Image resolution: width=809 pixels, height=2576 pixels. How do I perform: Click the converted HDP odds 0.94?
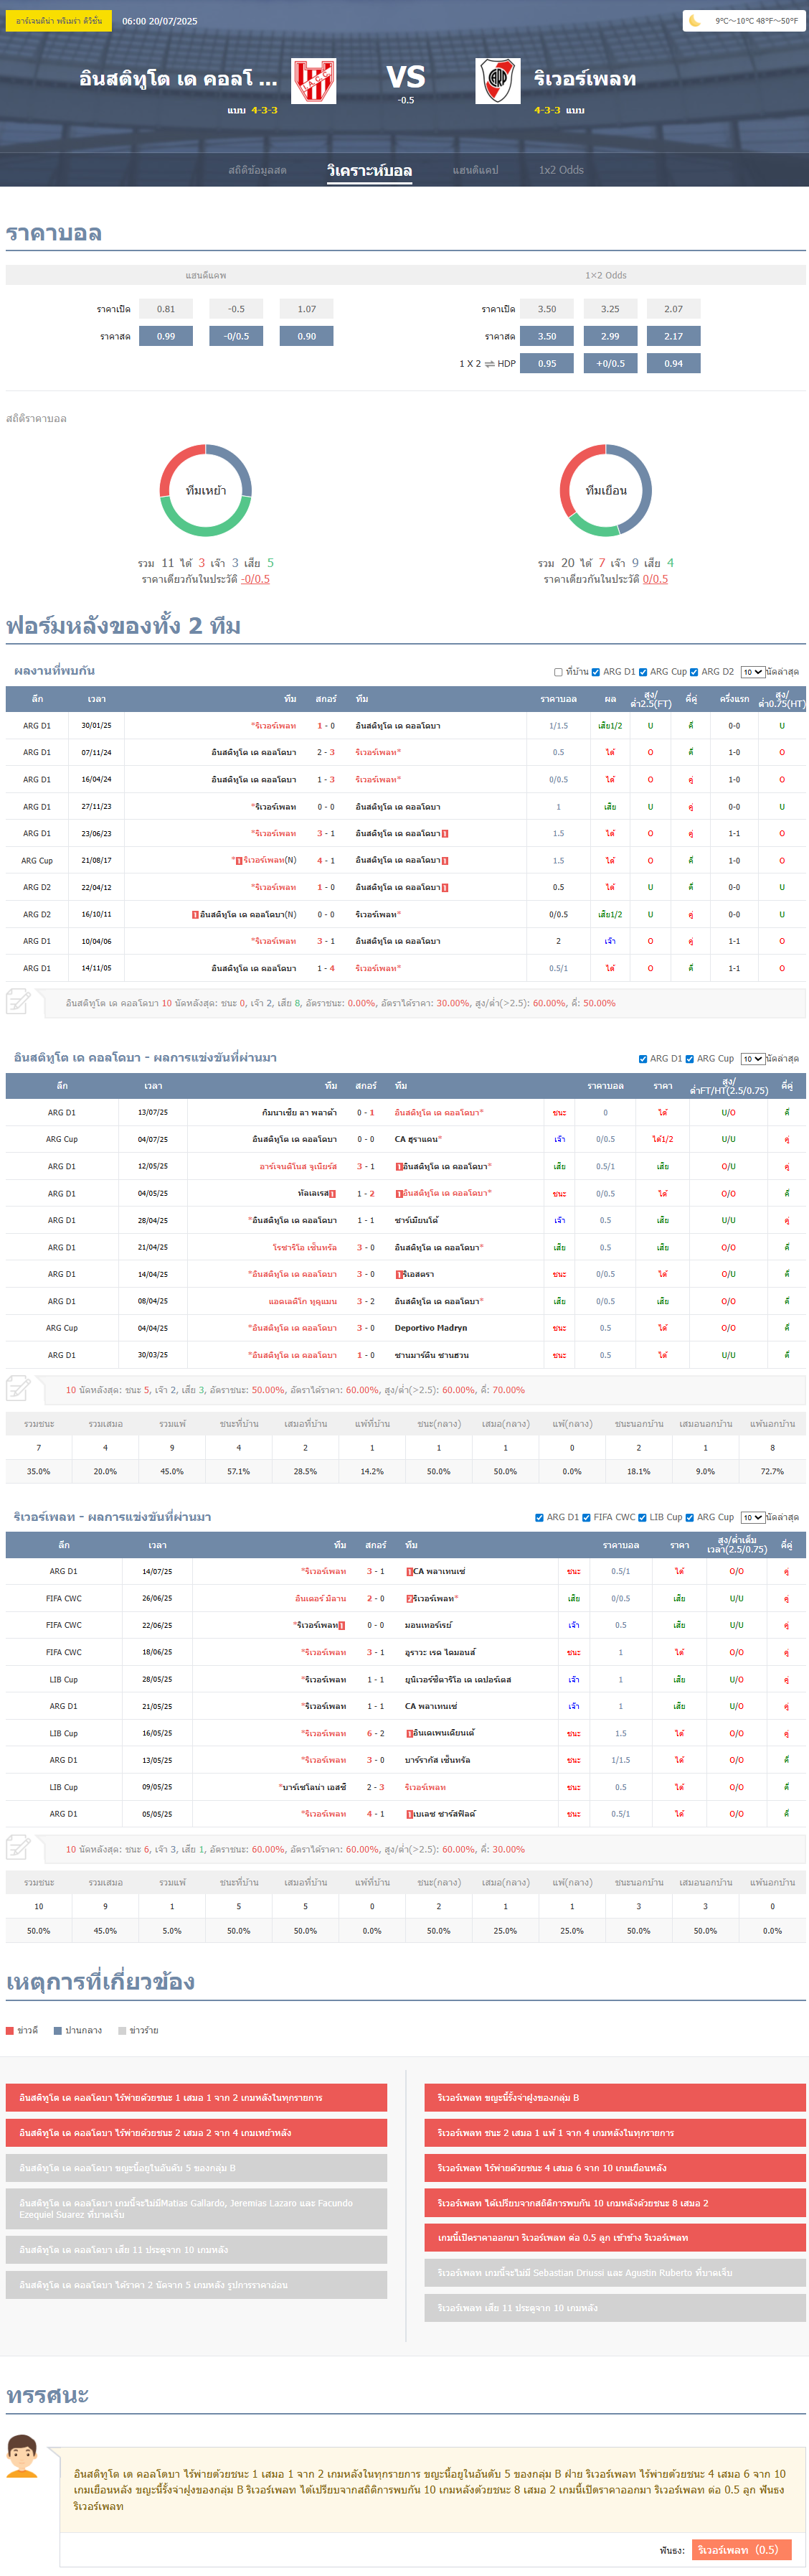(x=674, y=363)
